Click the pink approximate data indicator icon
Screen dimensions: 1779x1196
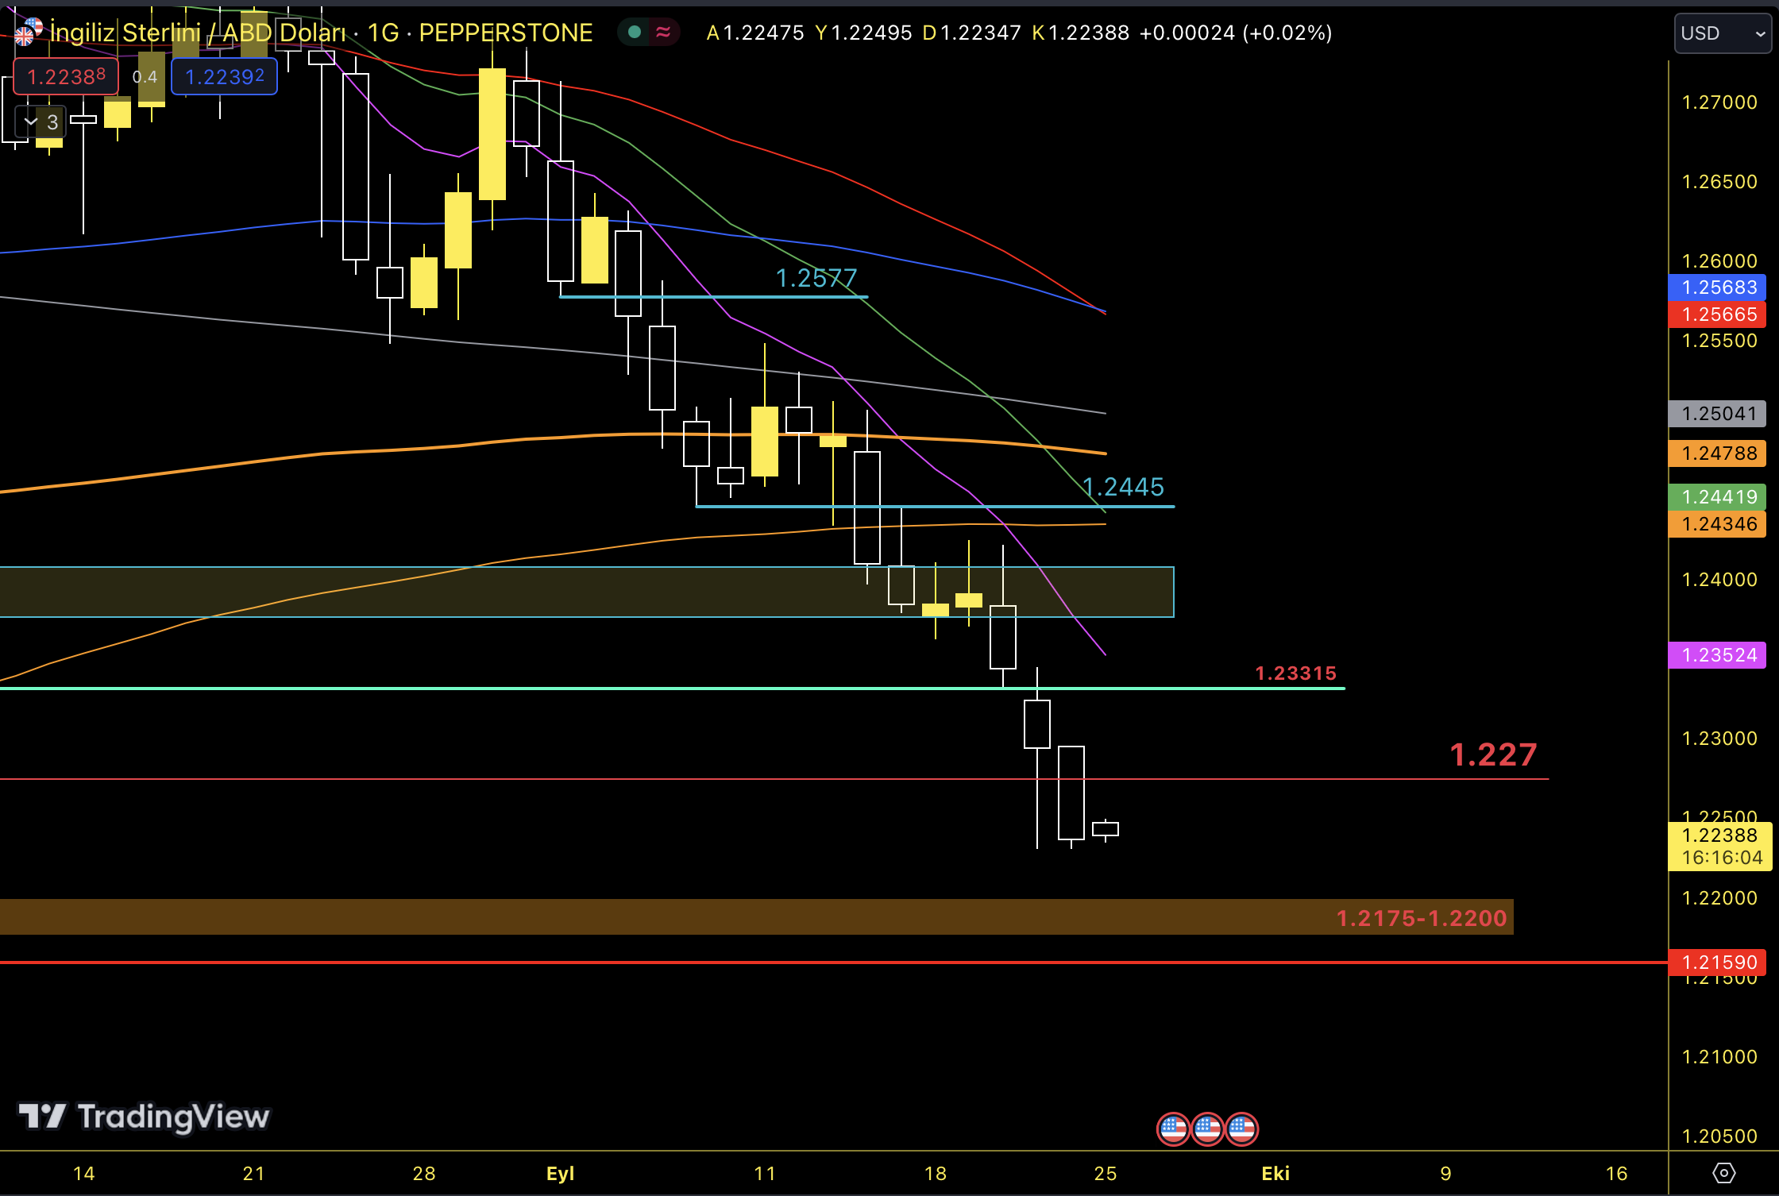(x=663, y=32)
